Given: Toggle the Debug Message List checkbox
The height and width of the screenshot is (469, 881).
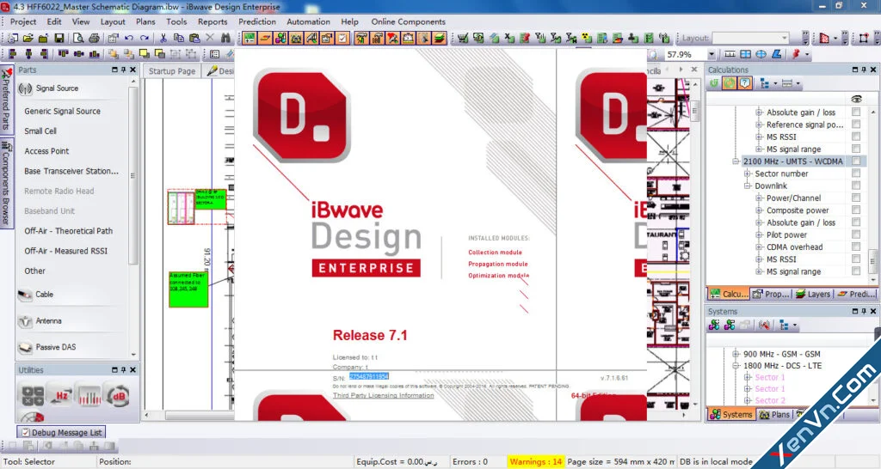Looking at the screenshot, I should point(25,433).
